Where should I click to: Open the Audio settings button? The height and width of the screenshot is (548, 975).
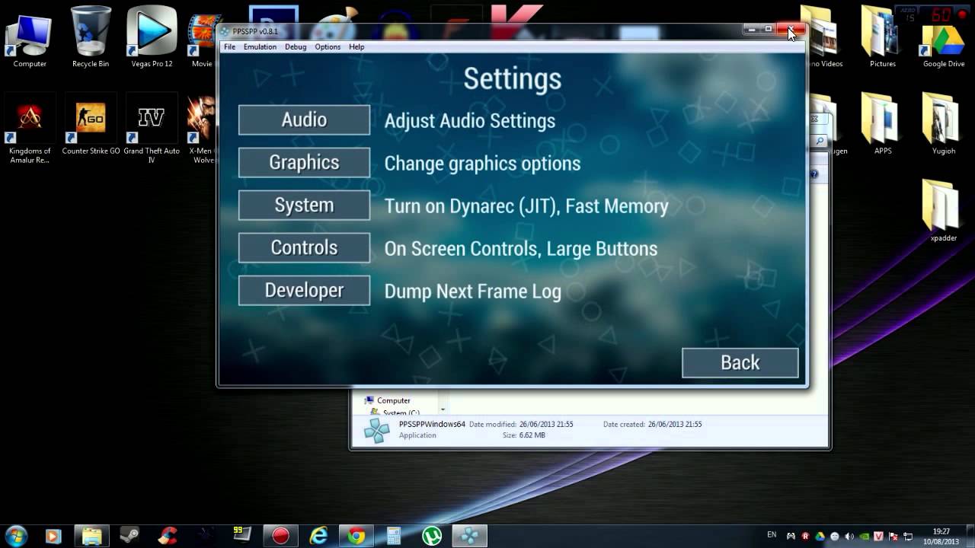(x=304, y=120)
